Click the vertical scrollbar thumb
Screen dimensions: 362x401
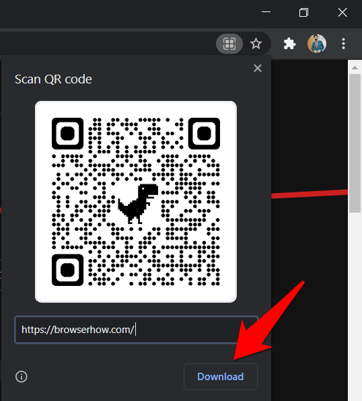(x=355, y=143)
